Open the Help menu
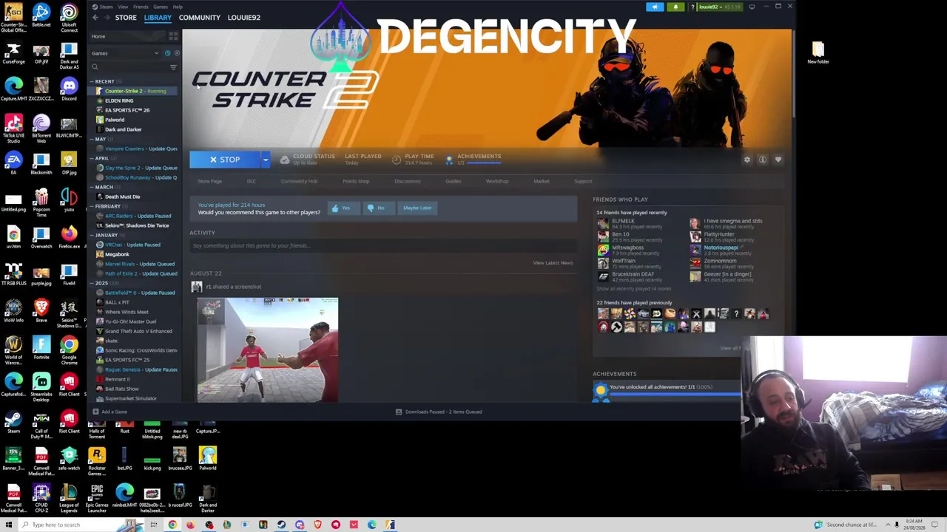Screen dimensions: 947x532 [178, 7]
